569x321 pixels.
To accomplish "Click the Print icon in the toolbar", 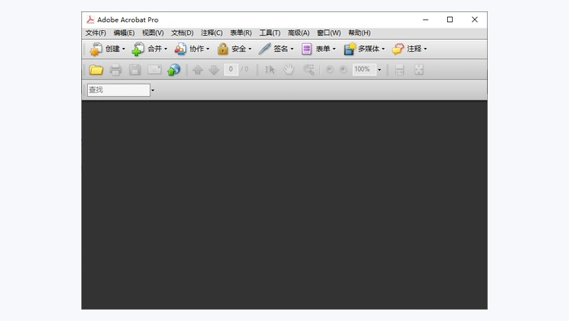I will click(x=115, y=70).
